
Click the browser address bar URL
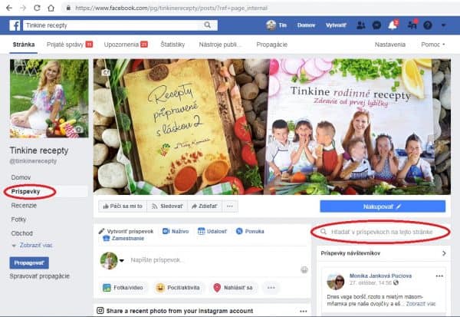[171, 8]
